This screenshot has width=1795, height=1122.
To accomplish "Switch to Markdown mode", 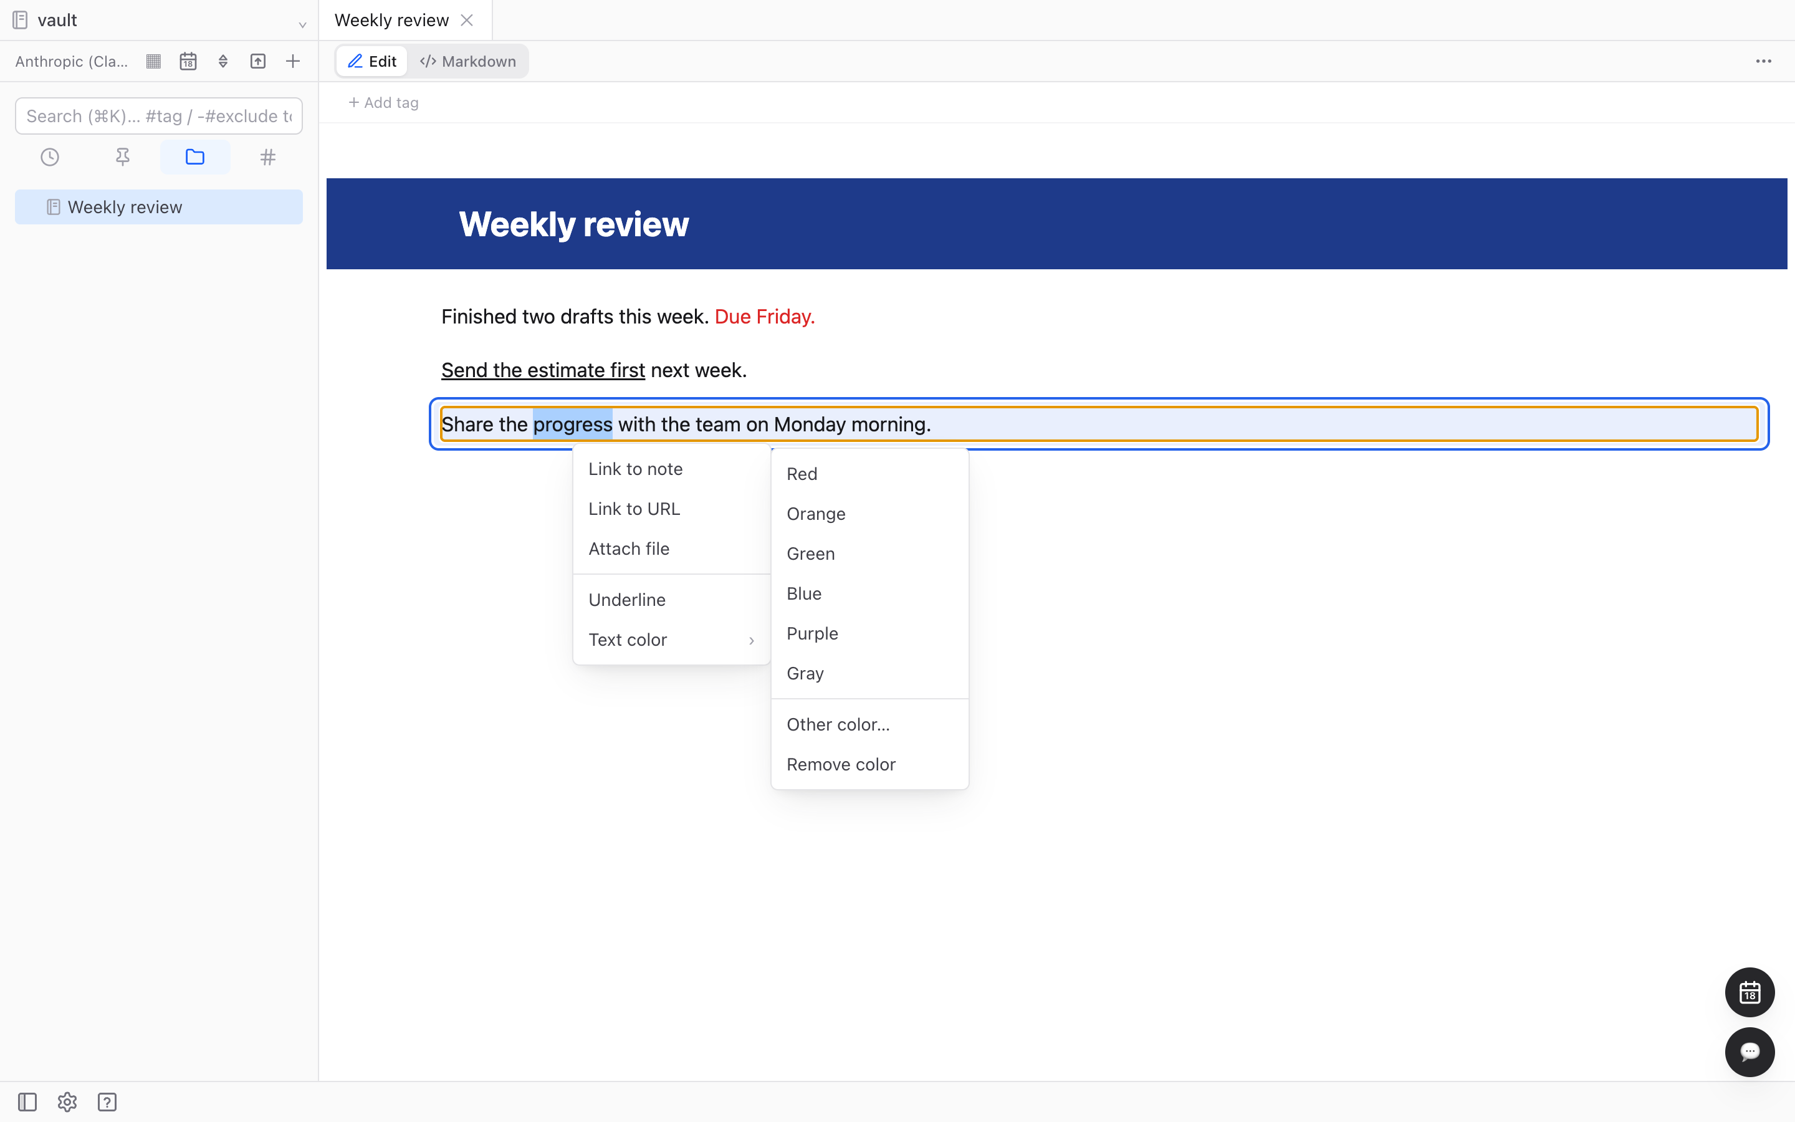I will 468,61.
